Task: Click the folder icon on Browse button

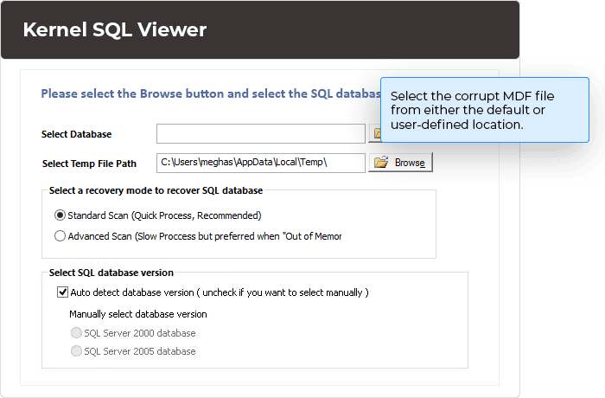Action: 381,162
